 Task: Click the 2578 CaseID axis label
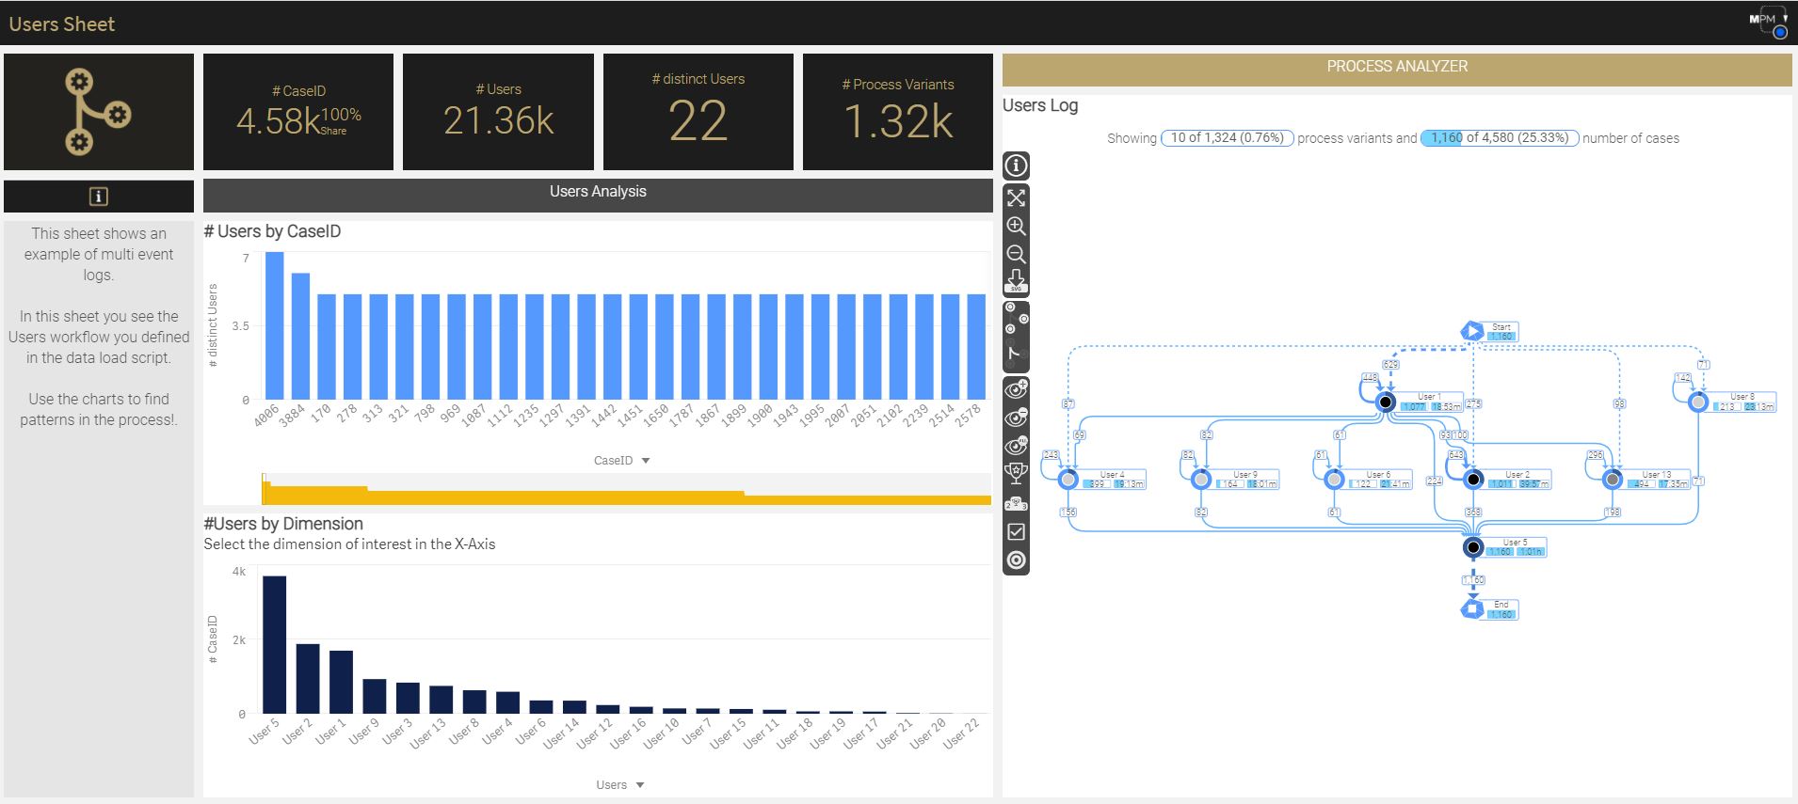click(969, 415)
